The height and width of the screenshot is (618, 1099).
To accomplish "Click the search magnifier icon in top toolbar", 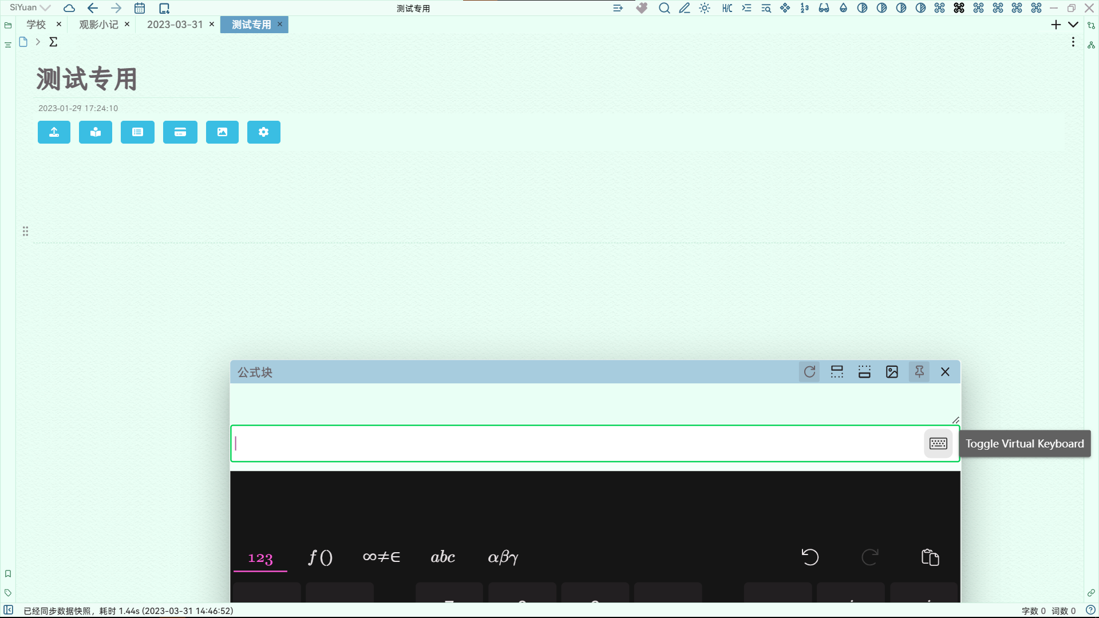I will [664, 8].
